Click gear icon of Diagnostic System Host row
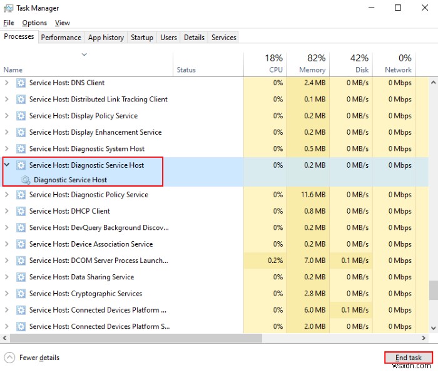Image resolution: width=438 pixels, height=372 pixels. (21, 149)
